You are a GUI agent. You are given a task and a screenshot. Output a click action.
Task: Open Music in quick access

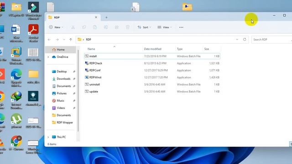(60, 101)
